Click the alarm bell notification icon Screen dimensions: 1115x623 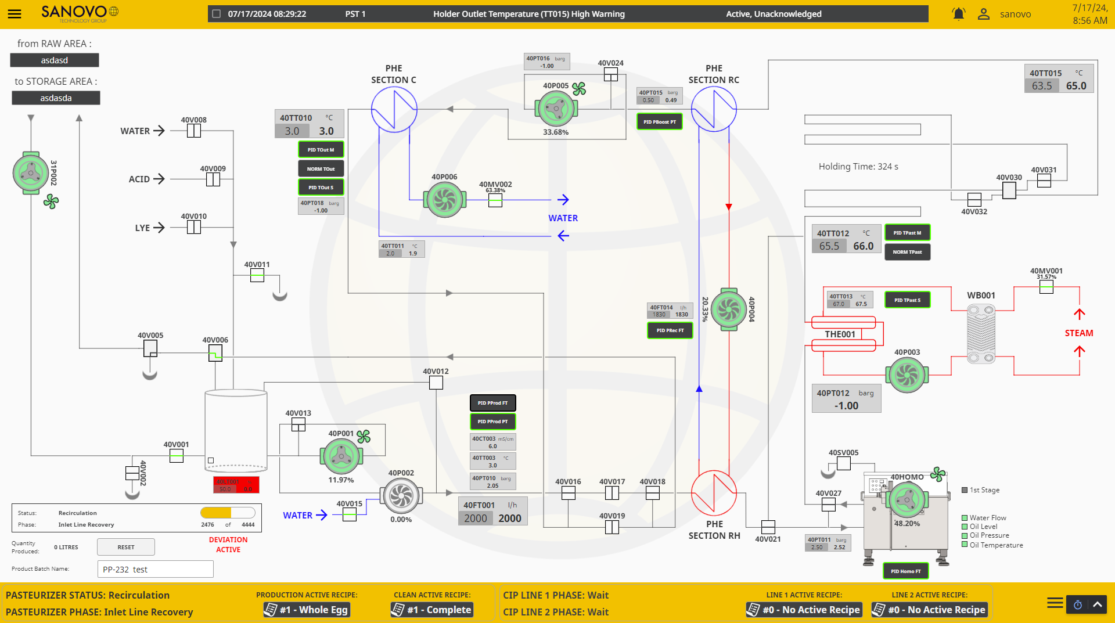click(959, 13)
